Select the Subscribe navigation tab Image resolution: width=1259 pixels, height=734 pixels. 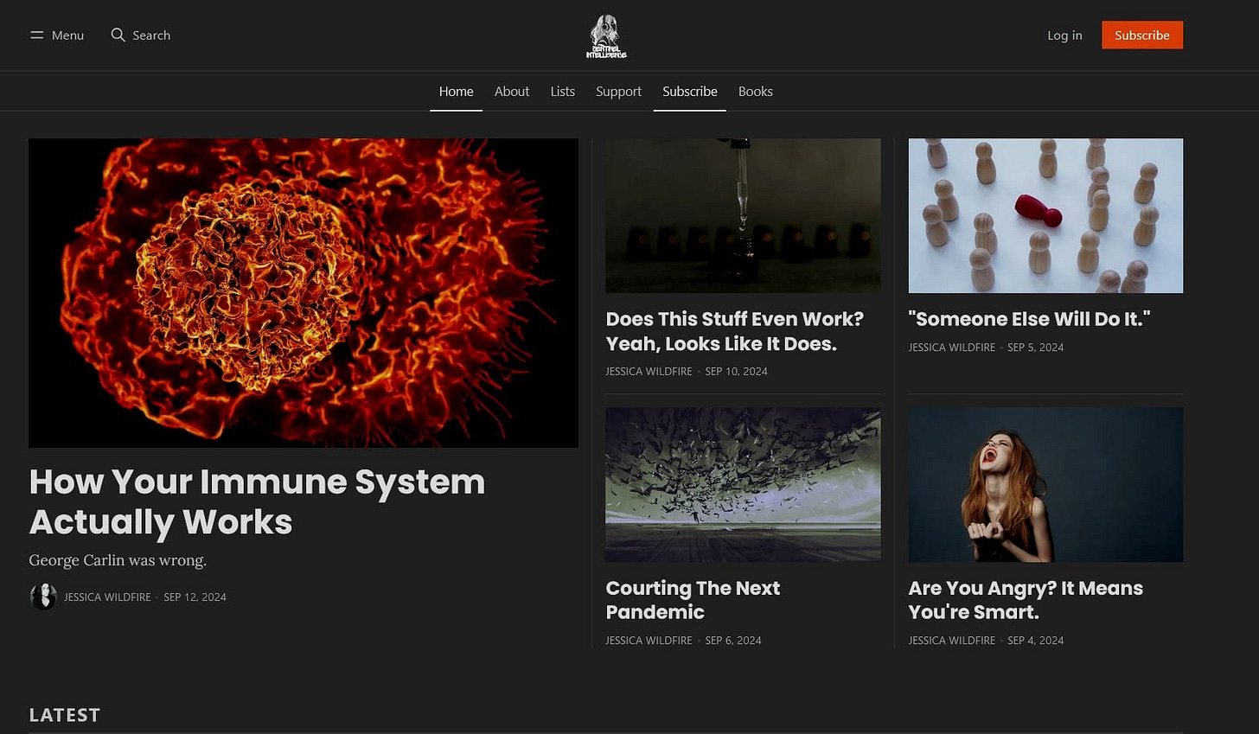(690, 92)
